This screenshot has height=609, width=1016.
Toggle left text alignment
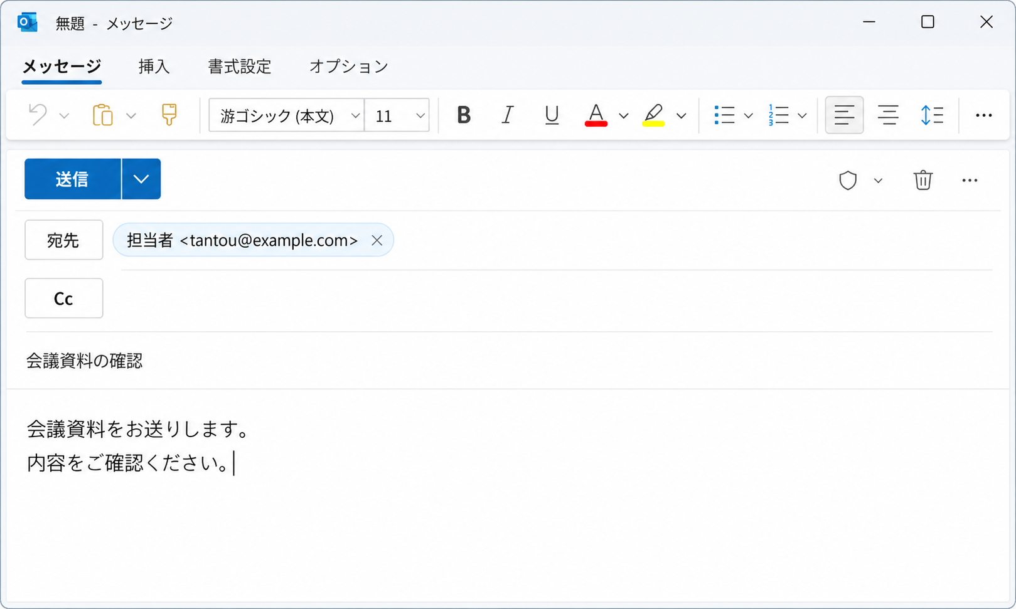(844, 115)
